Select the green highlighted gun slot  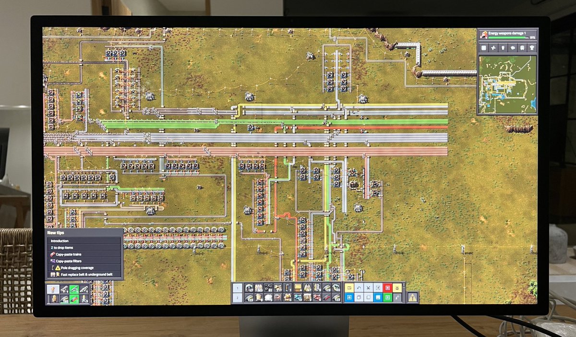pyautogui.click(x=74, y=289)
